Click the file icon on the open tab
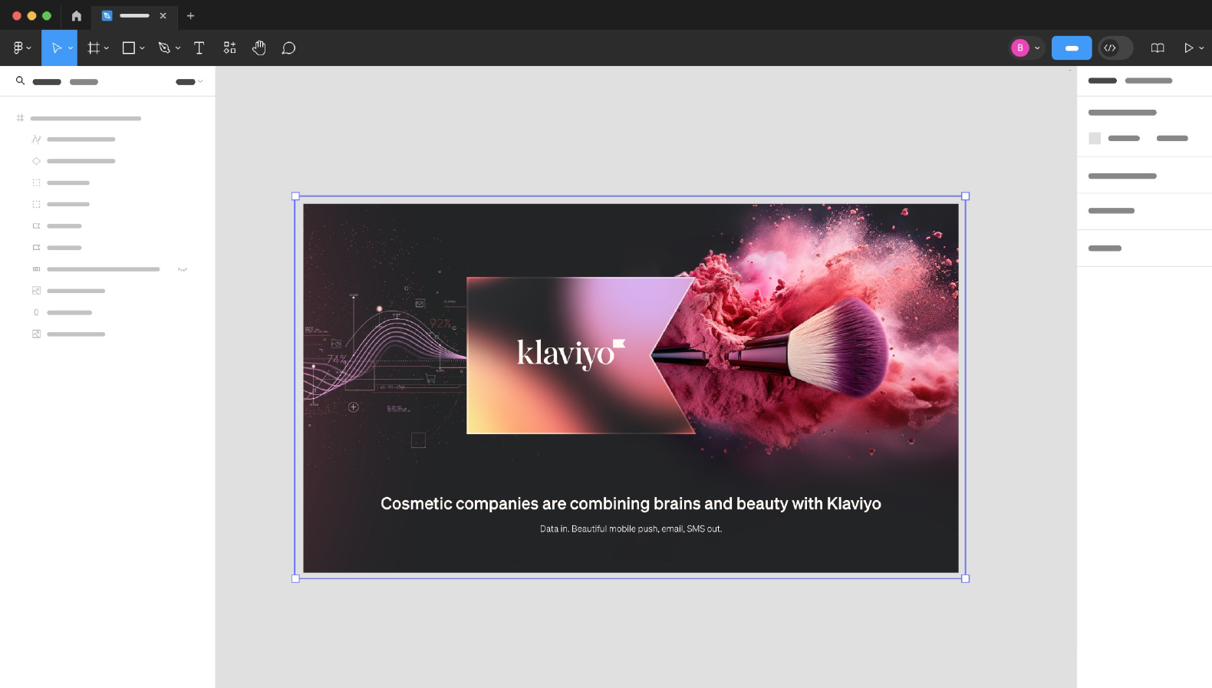This screenshot has width=1212, height=688. pyautogui.click(x=107, y=15)
